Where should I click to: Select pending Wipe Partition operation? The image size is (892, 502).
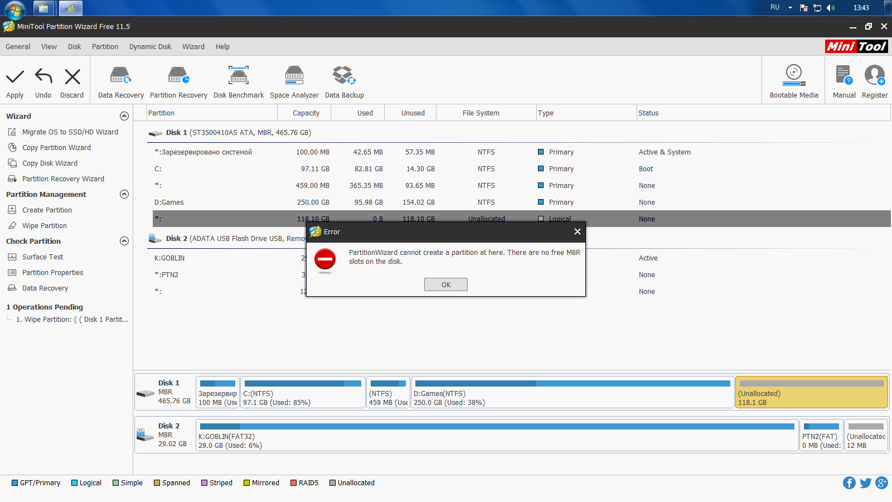(x=72, y=320)
